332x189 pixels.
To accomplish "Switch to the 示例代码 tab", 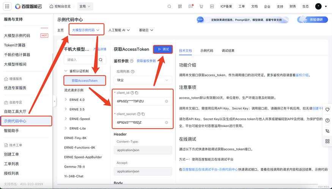I will pyautogui.click(x=207, y=51).
